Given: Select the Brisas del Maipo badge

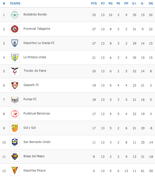Looking at the screenshot, I should 15,156.
